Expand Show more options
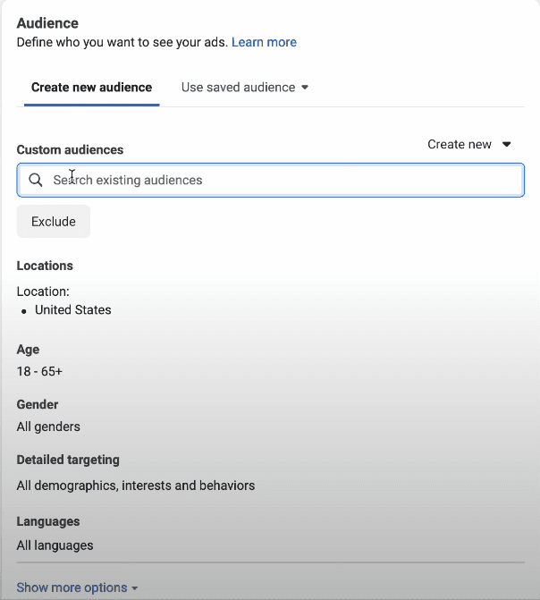 tap(72, 587)
